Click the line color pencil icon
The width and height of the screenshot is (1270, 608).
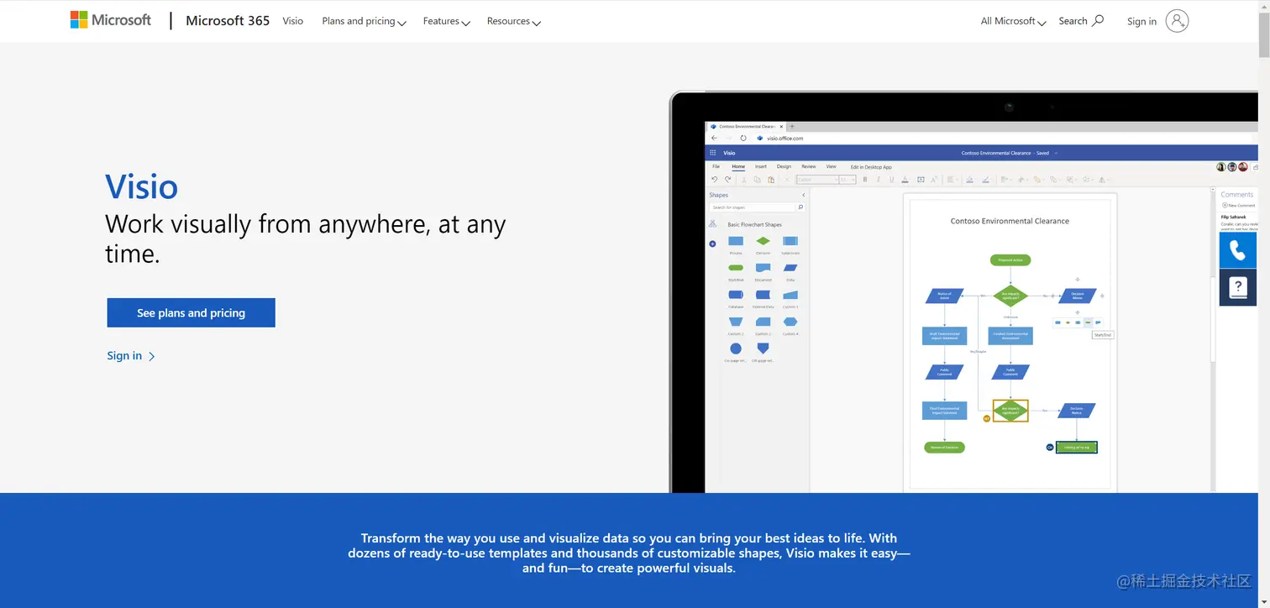click(x=985, y=180)
